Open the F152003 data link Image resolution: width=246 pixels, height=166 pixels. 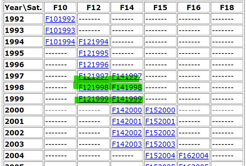tap(160, 144)
